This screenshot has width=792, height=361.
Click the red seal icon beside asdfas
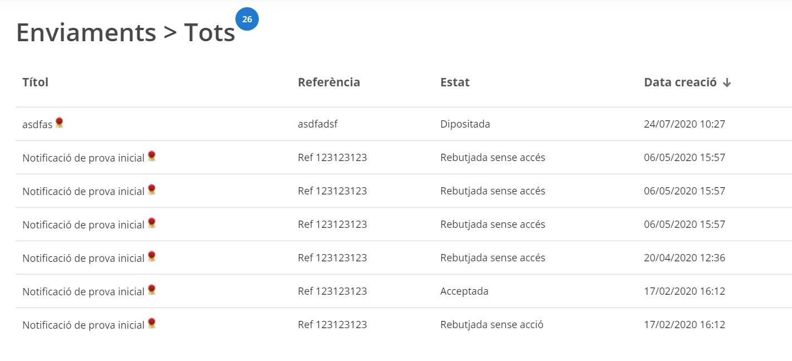click(x=59, y=123)
